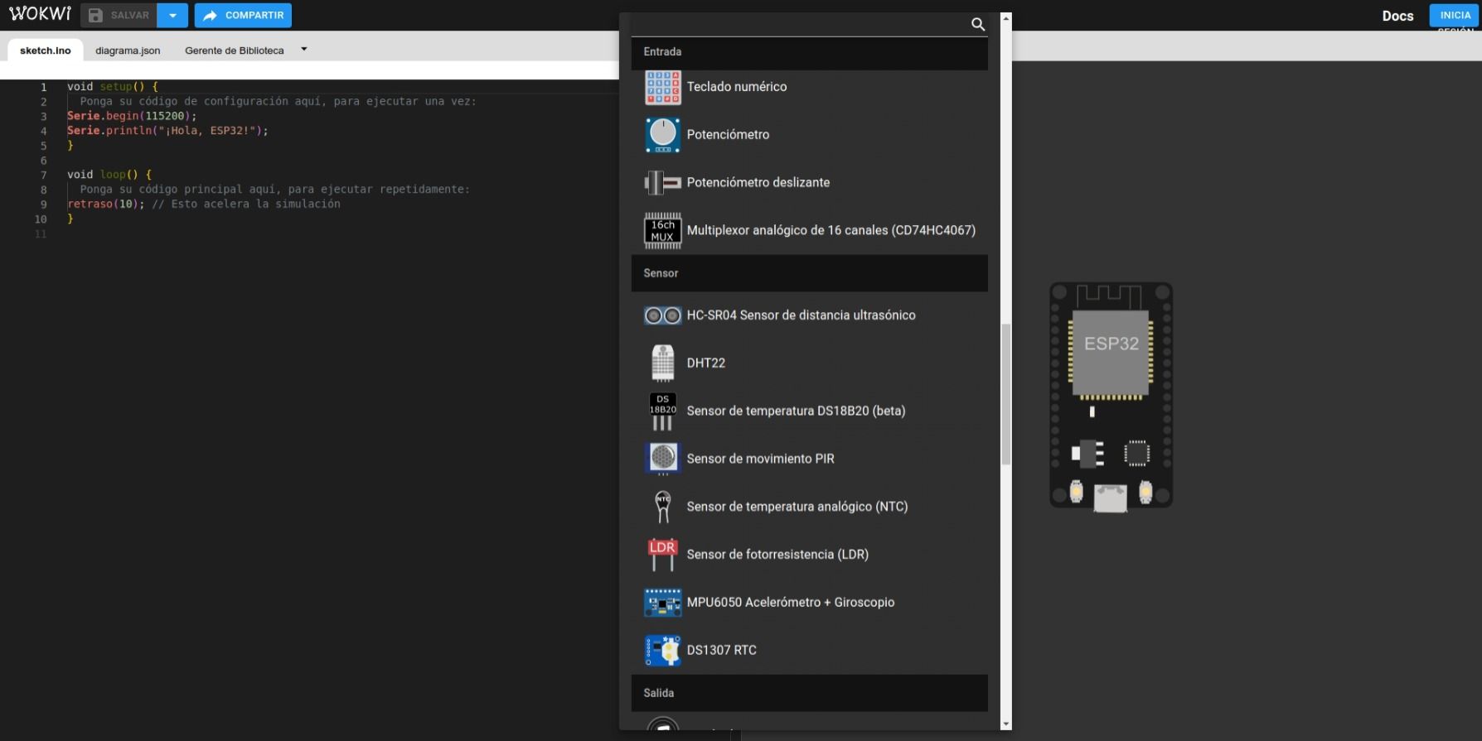Open the Docs link

[x=1397, y=16]
